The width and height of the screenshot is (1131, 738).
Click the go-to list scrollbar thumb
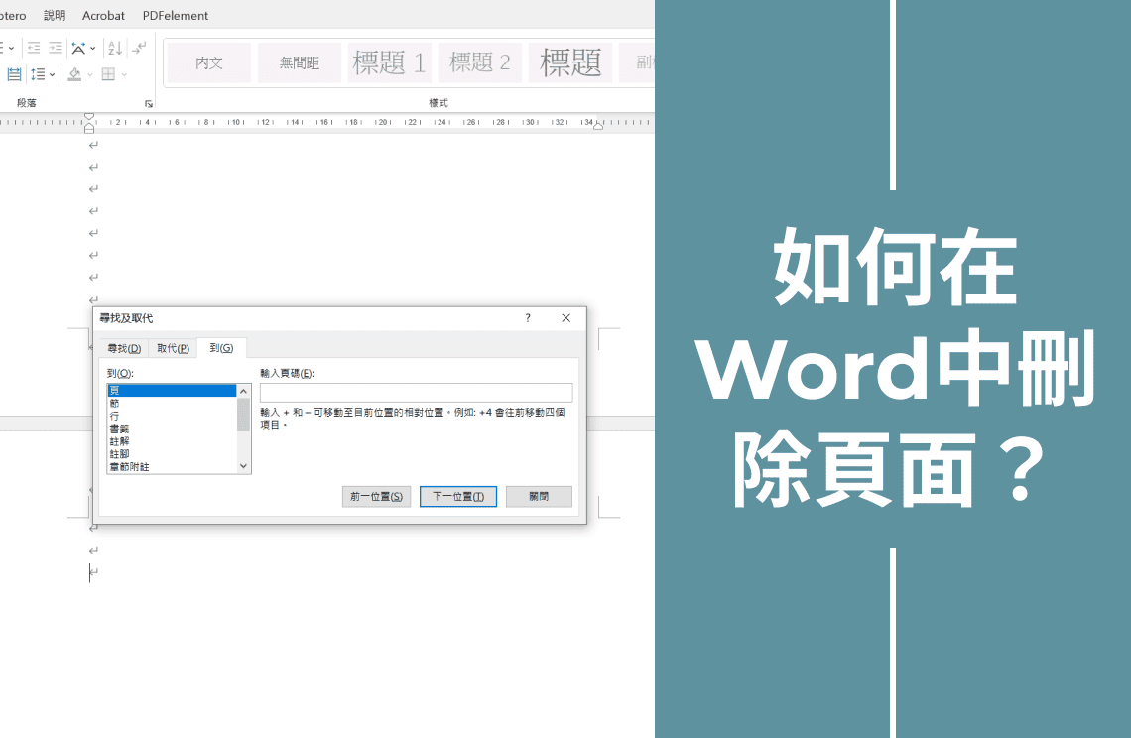pyautogui.click(x=243, y=415)
